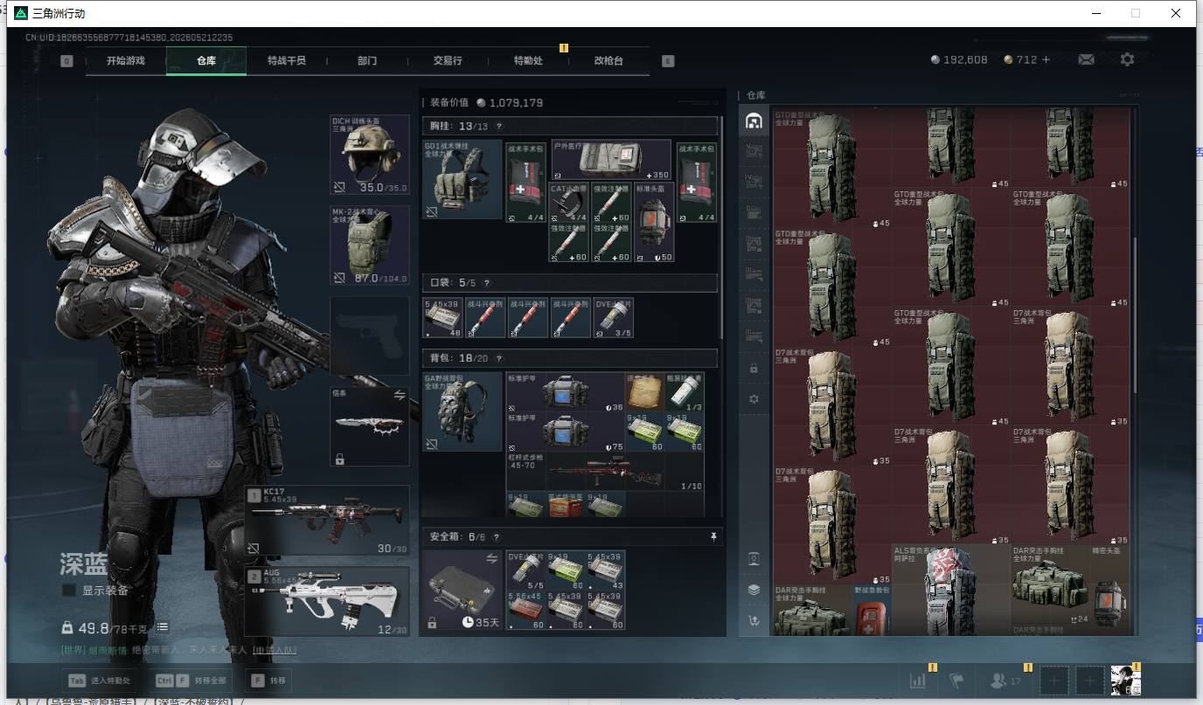Screen dimensions: 1203x705
Task: Select the ALS backpack from 阿萨拉 in warehouse
Action: tap(950, 591)
